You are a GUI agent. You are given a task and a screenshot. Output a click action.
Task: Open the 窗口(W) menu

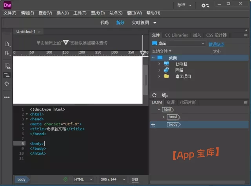(135, 13)
